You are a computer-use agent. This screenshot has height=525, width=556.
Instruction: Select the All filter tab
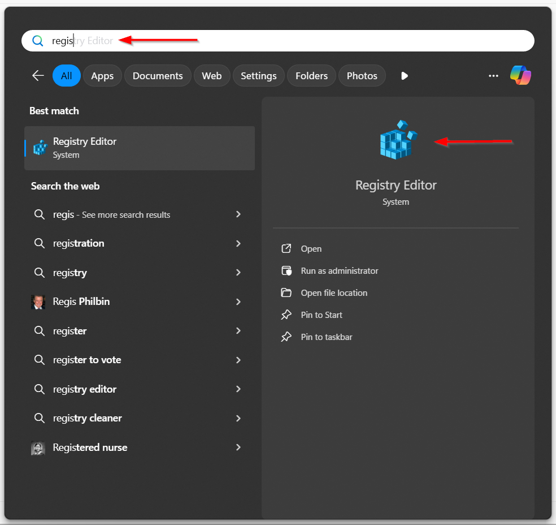[66, 76]
